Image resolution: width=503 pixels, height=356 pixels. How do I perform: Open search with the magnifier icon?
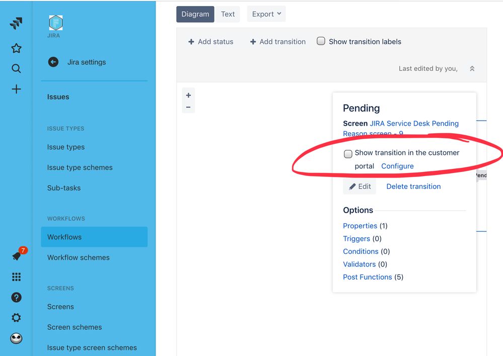(x=16, y=68)
